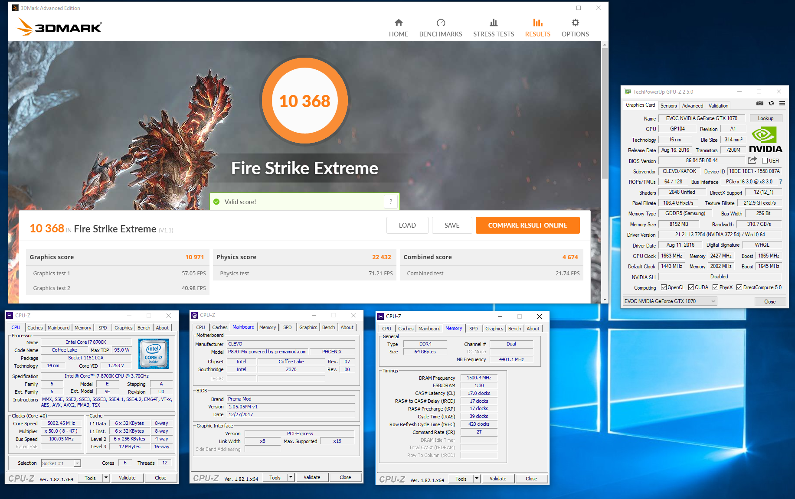Open Graphics tab in the CPU-Z Mainboard window
Viewport: 795px width, 499px height.
click(x=308, y=327)
